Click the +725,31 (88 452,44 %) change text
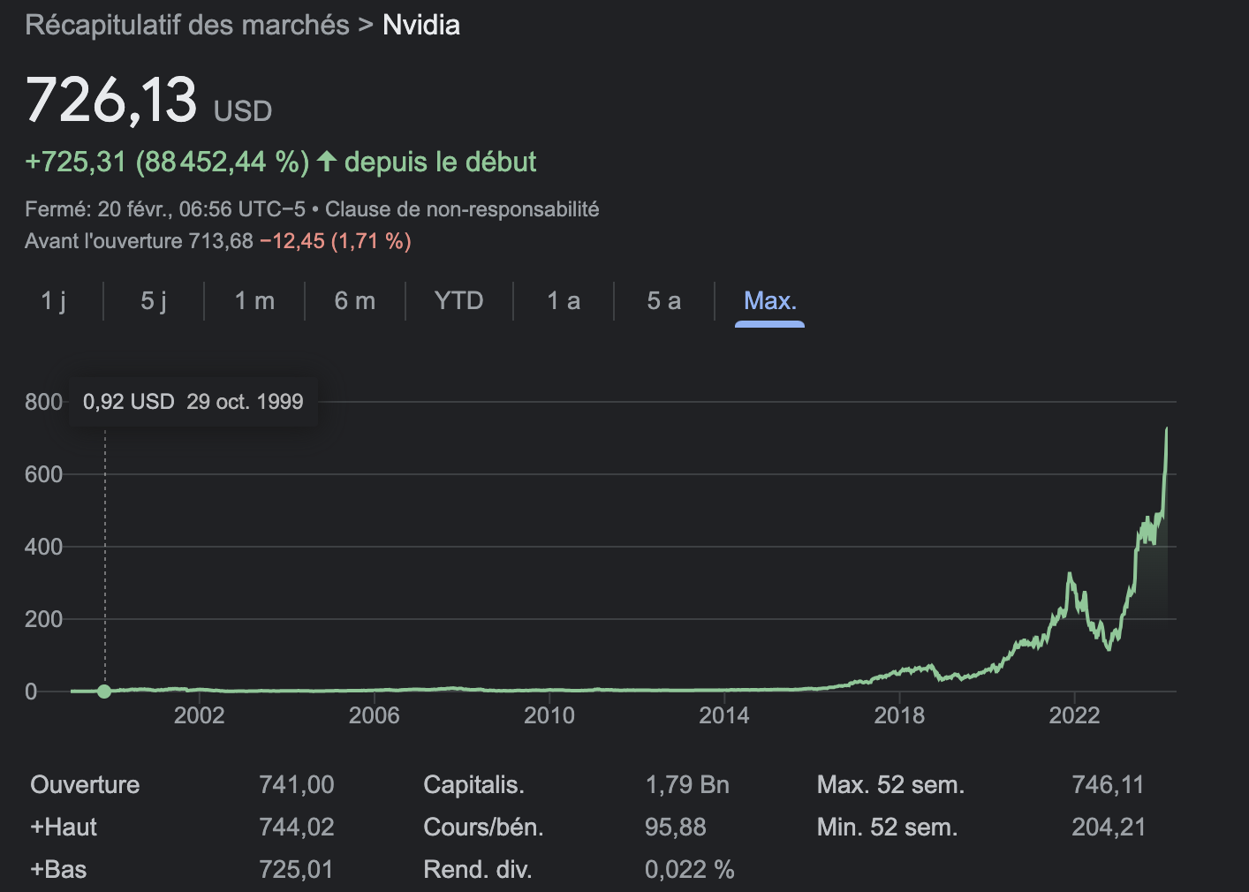Viewport: 1249px width, 892px height. 167,162
